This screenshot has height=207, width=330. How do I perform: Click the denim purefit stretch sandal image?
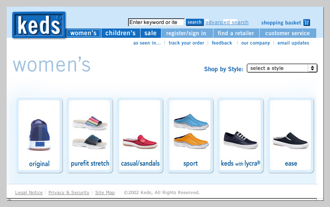90,141
